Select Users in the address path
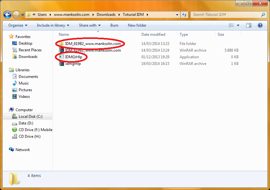The width and height of the screenshot is (270, 190). point(42,15)
